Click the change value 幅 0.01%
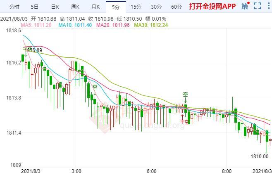The width and height of the screenshot is (272, 173). click(x=155, y=19)
